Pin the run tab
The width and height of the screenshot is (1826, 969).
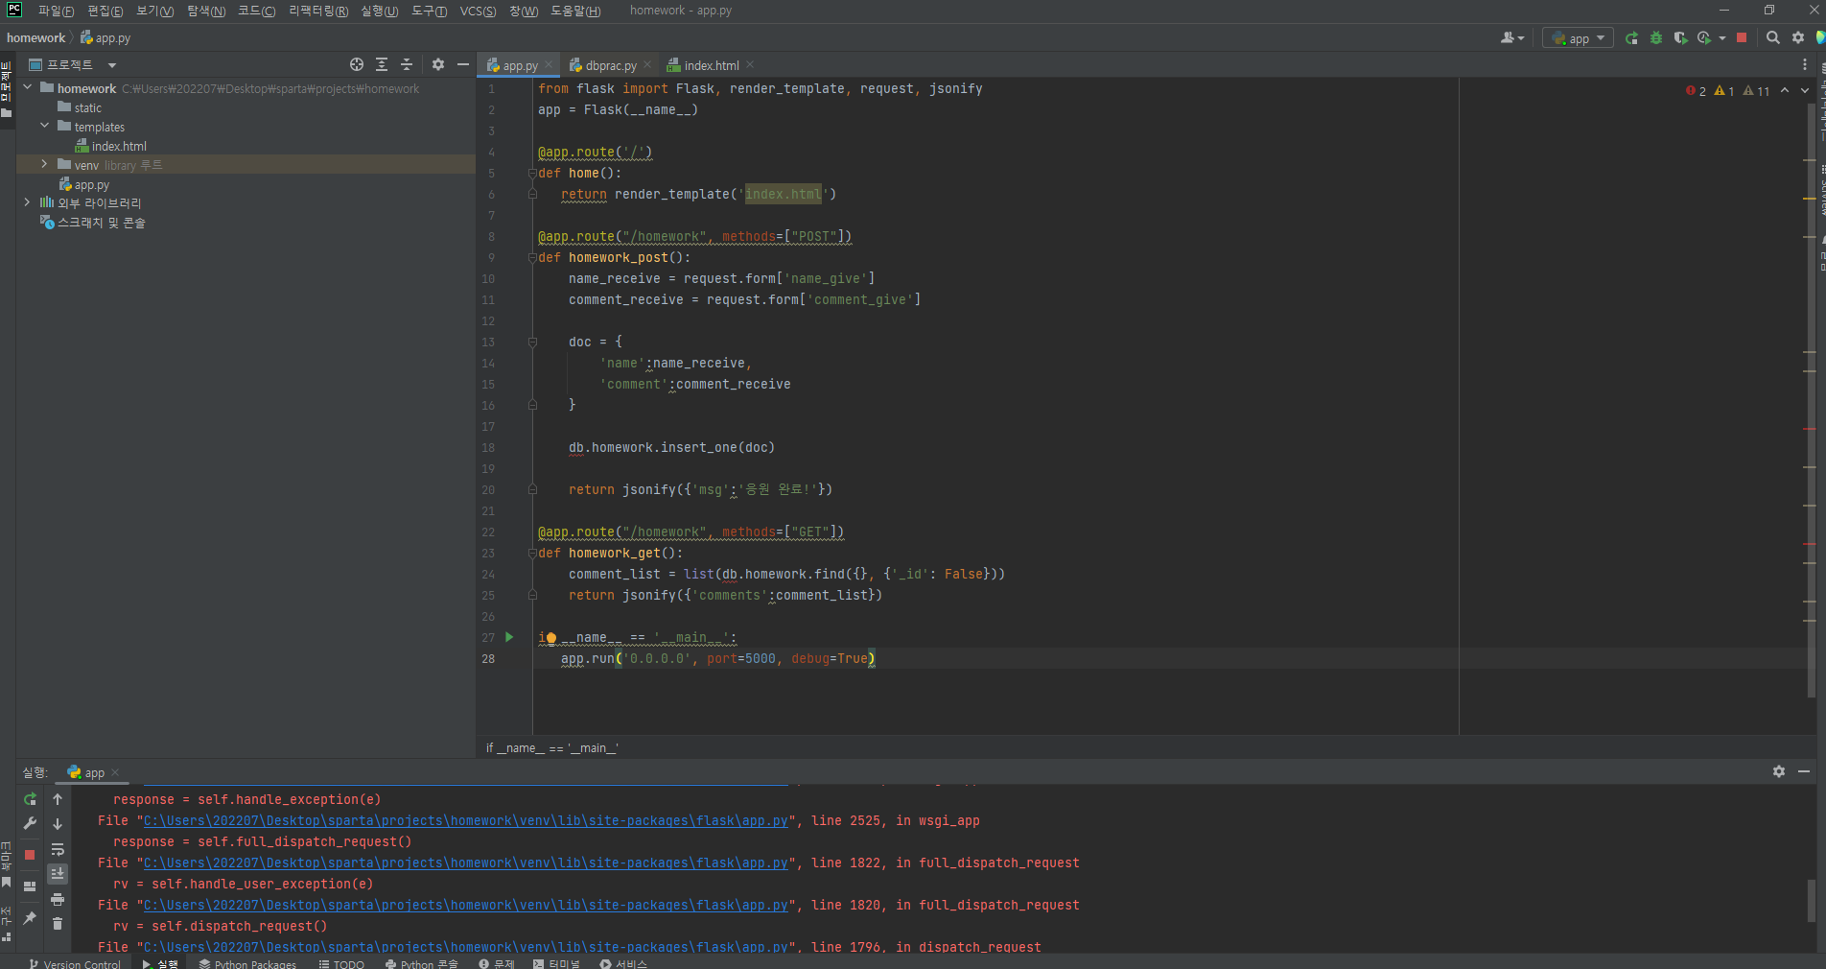coord(30,918)
